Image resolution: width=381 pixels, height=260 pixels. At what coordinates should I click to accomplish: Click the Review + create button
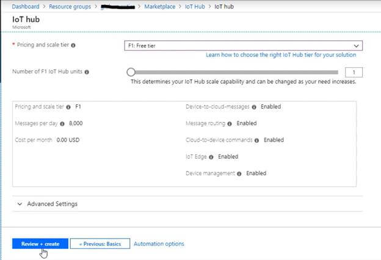[x=40, y=244]
